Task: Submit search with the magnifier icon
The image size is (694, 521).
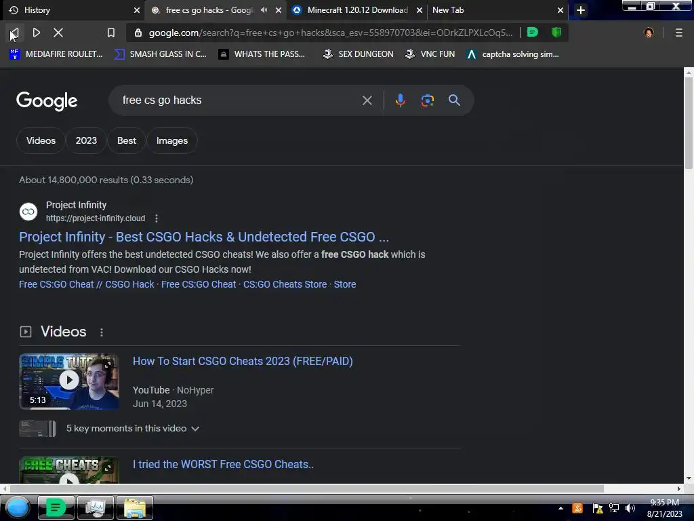Action: click(454, 100)
